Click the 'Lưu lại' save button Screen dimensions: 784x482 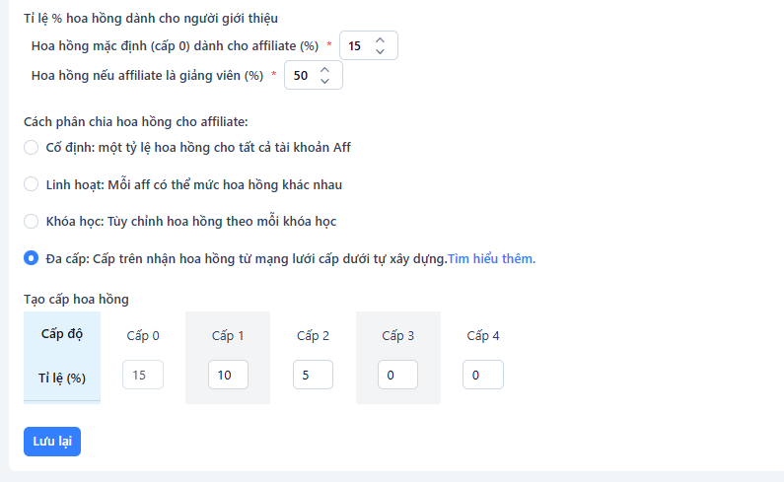52,442
